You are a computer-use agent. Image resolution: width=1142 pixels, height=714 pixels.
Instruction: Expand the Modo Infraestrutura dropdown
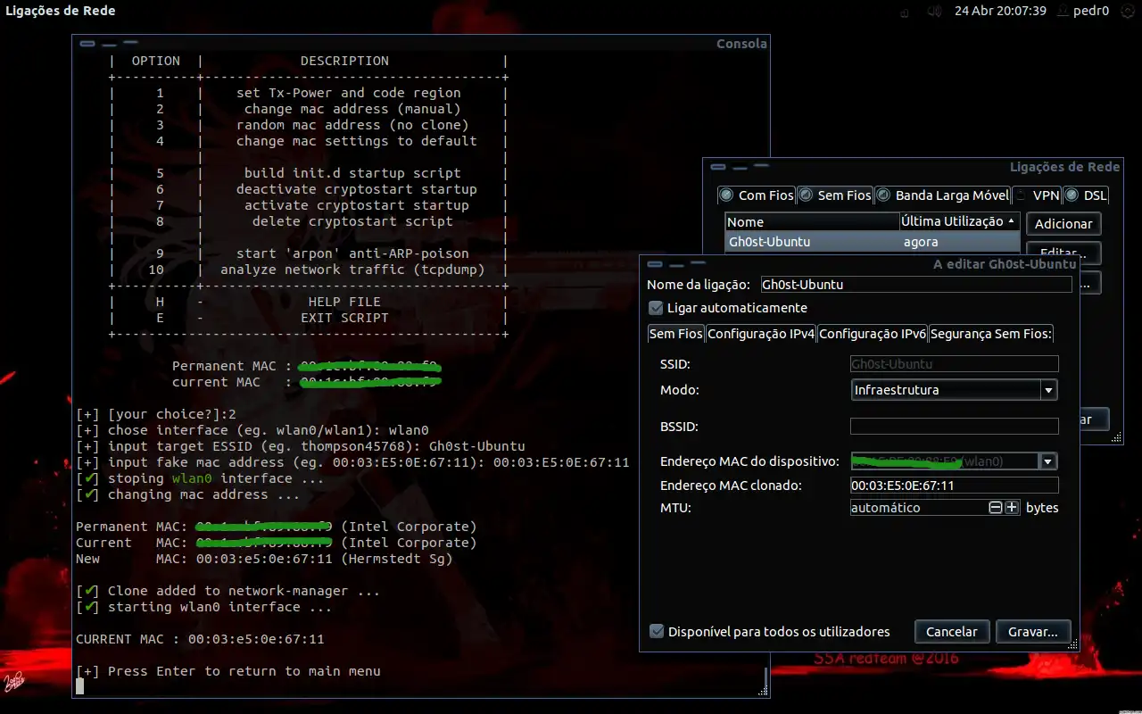(x=954, y=390)
